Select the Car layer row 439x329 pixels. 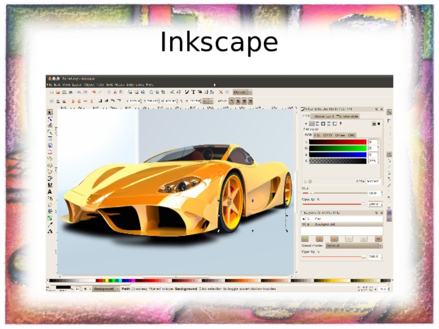pyautogui.click(x=342, y=219)
